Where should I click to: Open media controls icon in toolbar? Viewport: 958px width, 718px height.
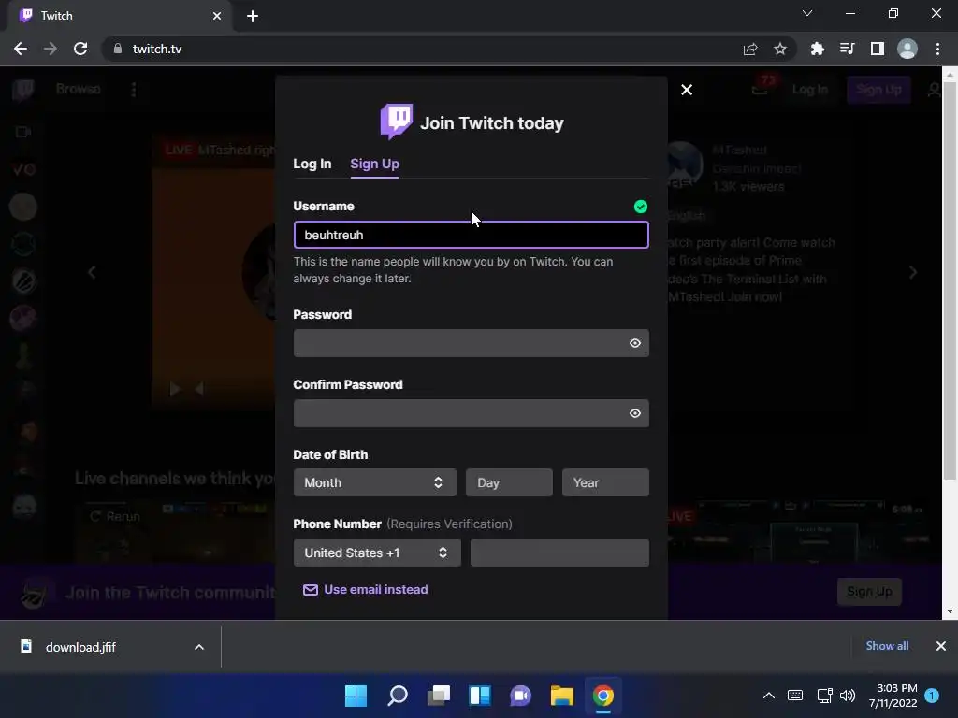pyautogui.click(x=847, y=49)
